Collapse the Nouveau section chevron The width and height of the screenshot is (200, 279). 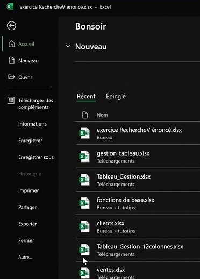click(68, 47)
